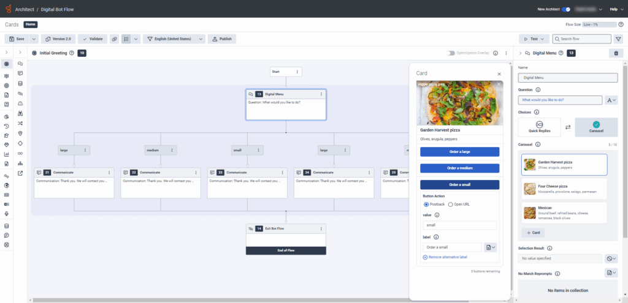This screenshot has width=628, height=303.
Task: Delete Digital Menu with the trash icon
Action: (616, 53)
